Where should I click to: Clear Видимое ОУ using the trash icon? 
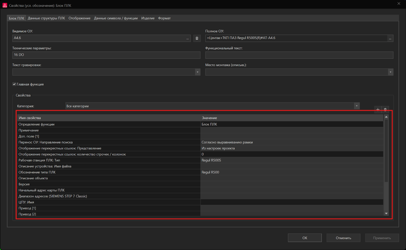pyautogui.click(x=197, y=38)
